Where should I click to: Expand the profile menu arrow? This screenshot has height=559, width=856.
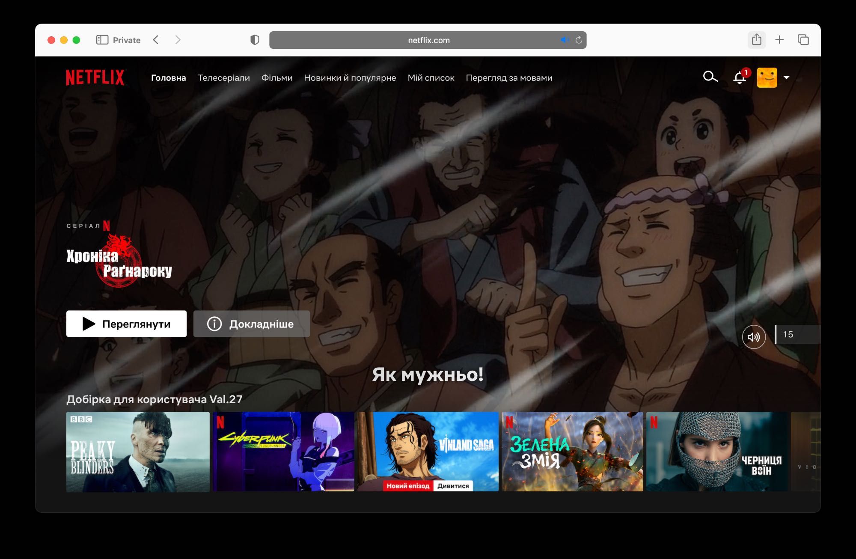[786, 77]
